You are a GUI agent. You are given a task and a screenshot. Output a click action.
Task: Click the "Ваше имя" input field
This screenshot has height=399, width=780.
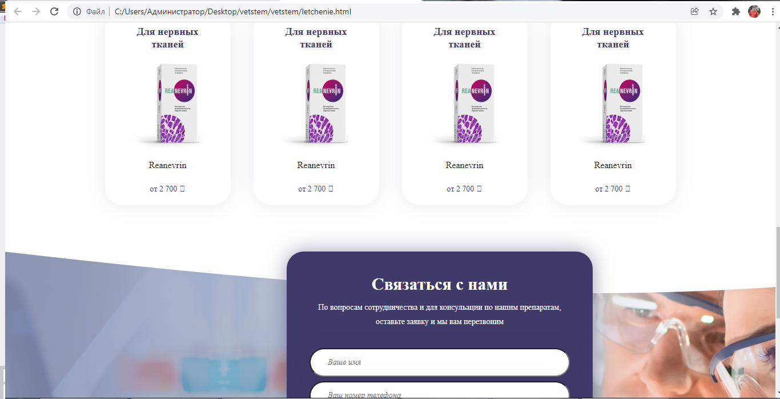pos(440,362)
